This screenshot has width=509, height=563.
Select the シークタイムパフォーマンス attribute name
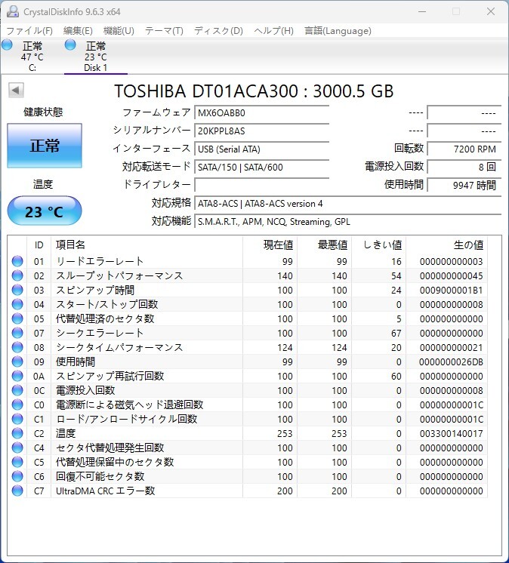pos(119,347)
